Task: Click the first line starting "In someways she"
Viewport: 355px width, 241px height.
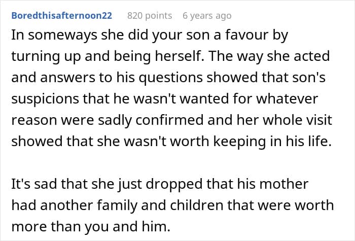Action: pyautogui.click(x=150, y=36)
